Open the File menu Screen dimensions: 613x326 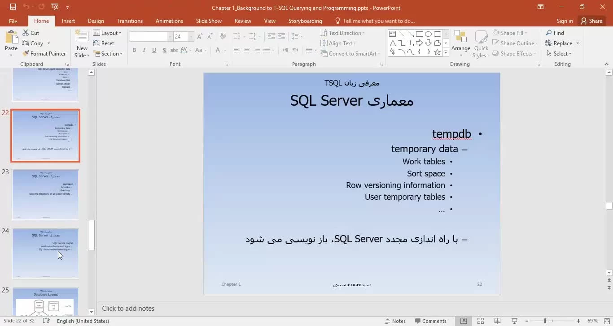coord(13,21)
